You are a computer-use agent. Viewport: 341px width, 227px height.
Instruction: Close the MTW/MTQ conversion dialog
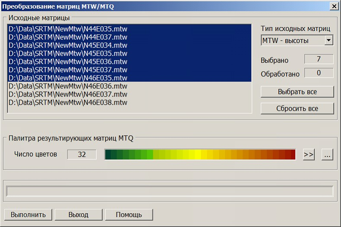point(334,6)
